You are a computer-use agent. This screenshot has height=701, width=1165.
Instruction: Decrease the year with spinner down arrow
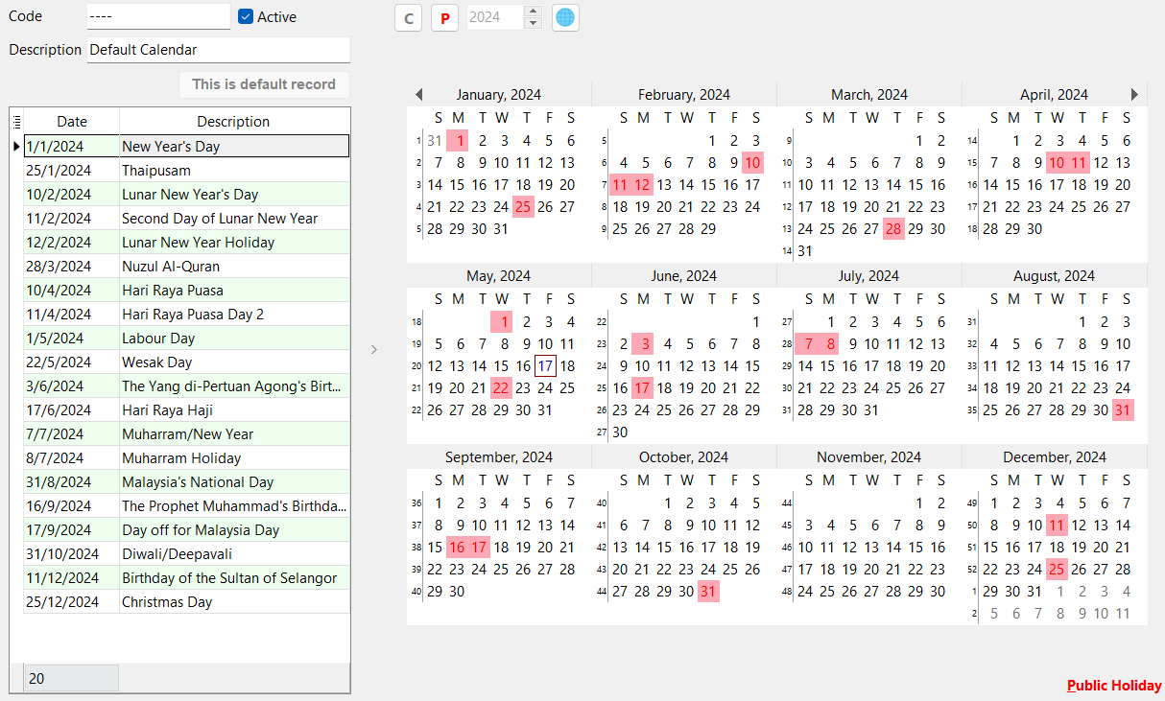pyautogui.click(x=534, y=23)
